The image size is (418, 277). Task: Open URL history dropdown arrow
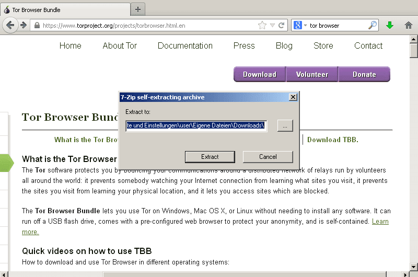tap(272, 25)
